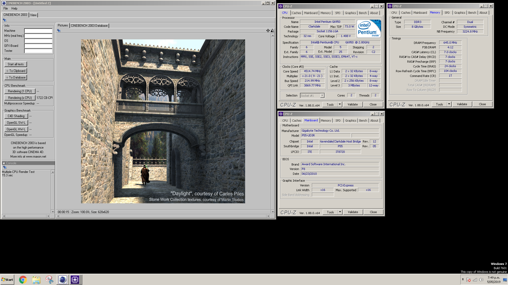The width and height of the screenshot is (508, 285).
Task: Click the CINEBENCH title bar application icon
Action: coord(4,3)
